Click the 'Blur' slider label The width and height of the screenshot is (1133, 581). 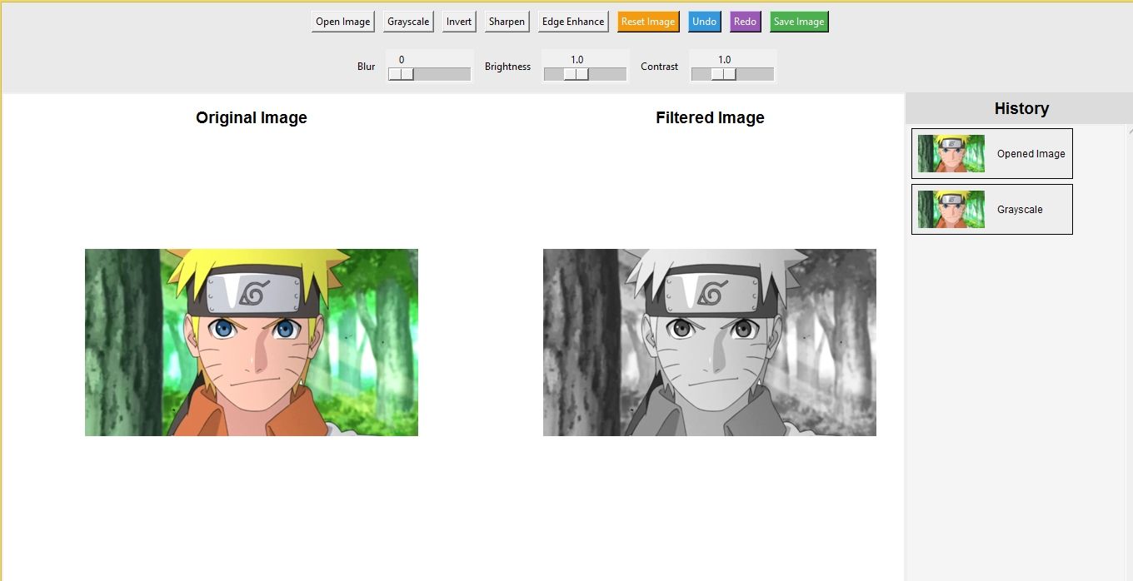tap(367, 67)
